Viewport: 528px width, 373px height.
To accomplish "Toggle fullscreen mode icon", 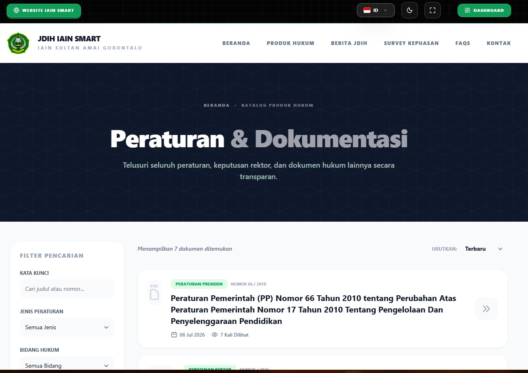I will [433, 10].
